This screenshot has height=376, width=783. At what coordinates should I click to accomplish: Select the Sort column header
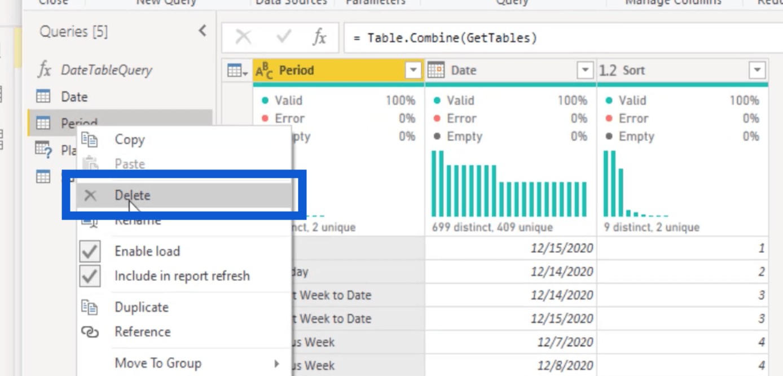point(682,71)
